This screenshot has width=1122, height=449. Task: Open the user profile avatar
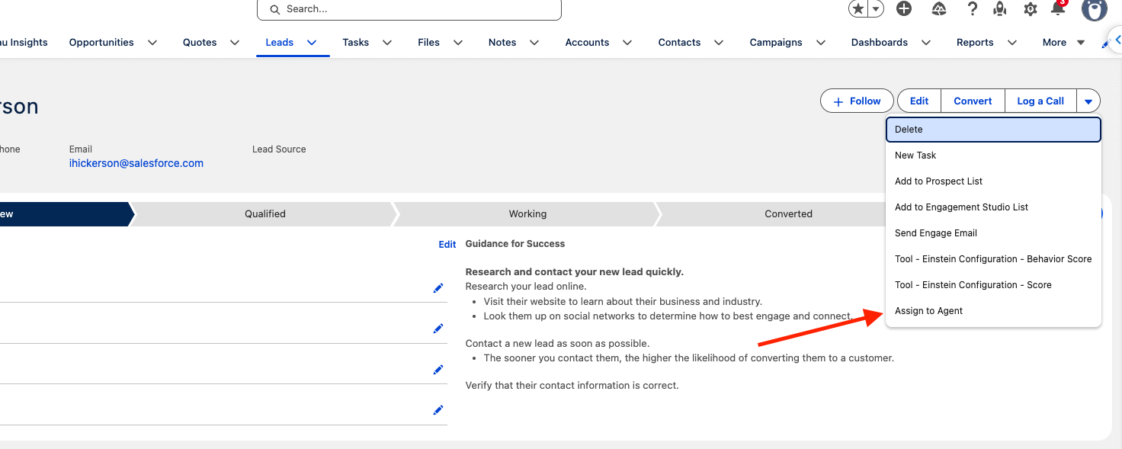1095,9
